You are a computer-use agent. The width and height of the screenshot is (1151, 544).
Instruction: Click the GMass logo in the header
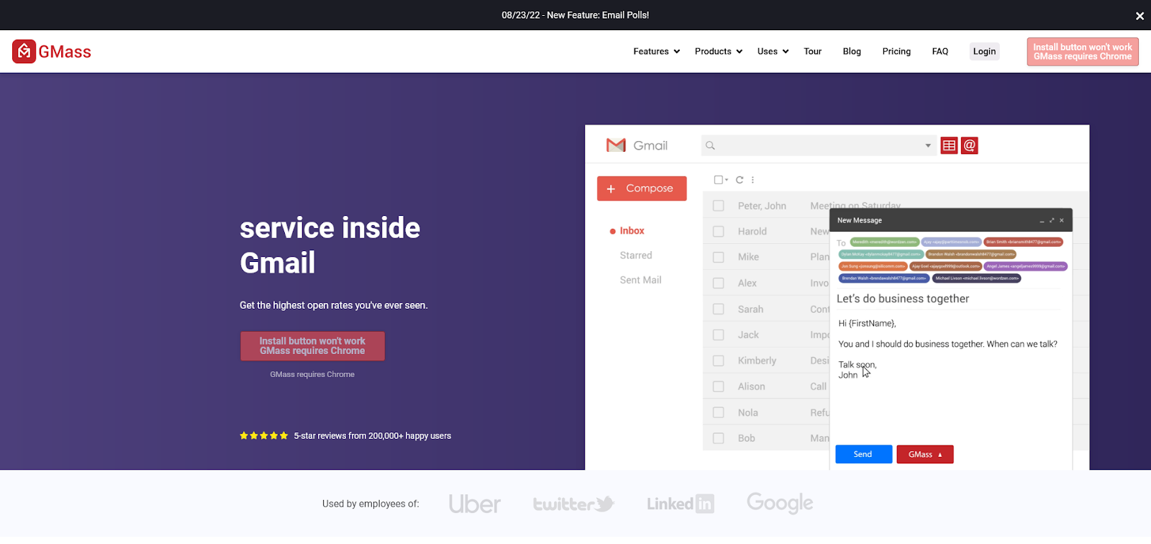click(52, 52)
